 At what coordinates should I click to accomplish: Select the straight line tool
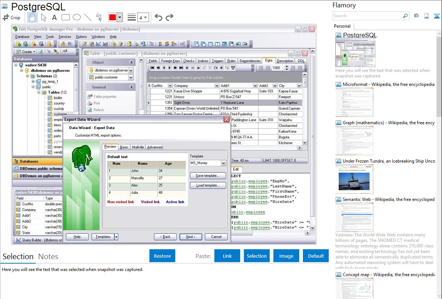click(88, 17)
